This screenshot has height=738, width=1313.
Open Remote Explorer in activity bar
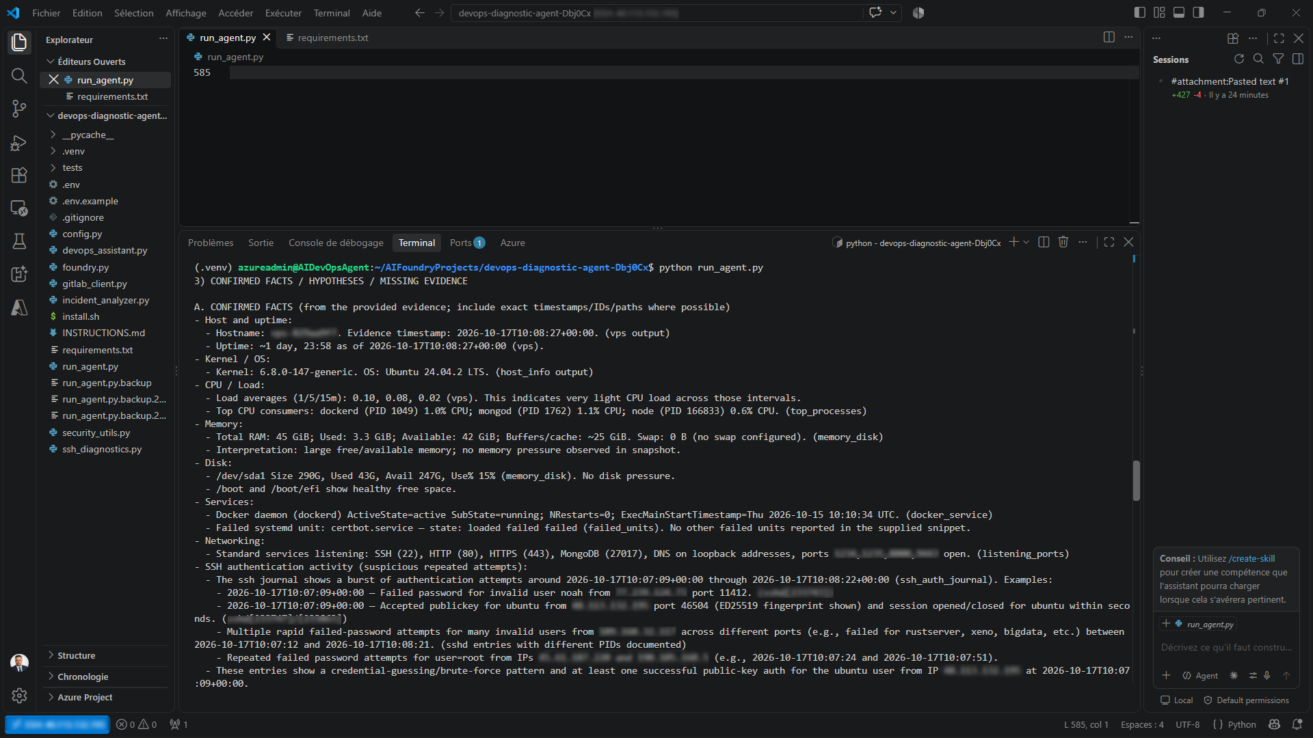19,208
